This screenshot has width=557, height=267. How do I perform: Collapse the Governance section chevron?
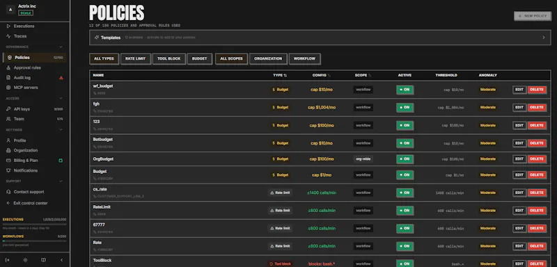(x=61, y=47)
